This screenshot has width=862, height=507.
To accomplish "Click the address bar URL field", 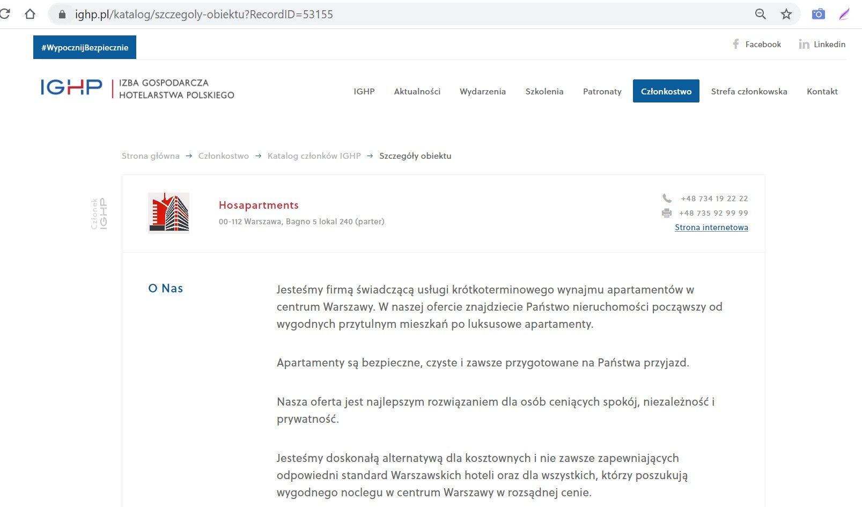I will [375, 14].
